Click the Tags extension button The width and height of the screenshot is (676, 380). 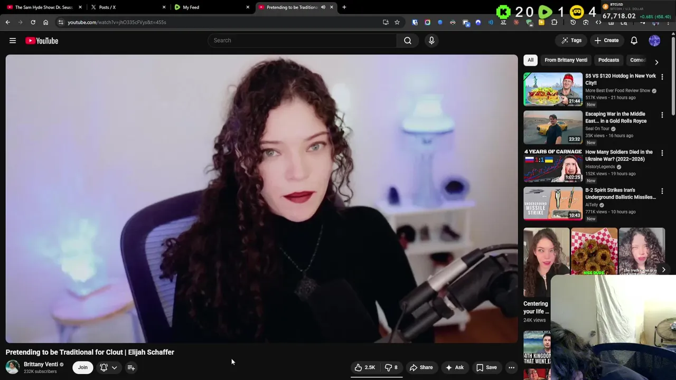(571, 41)
